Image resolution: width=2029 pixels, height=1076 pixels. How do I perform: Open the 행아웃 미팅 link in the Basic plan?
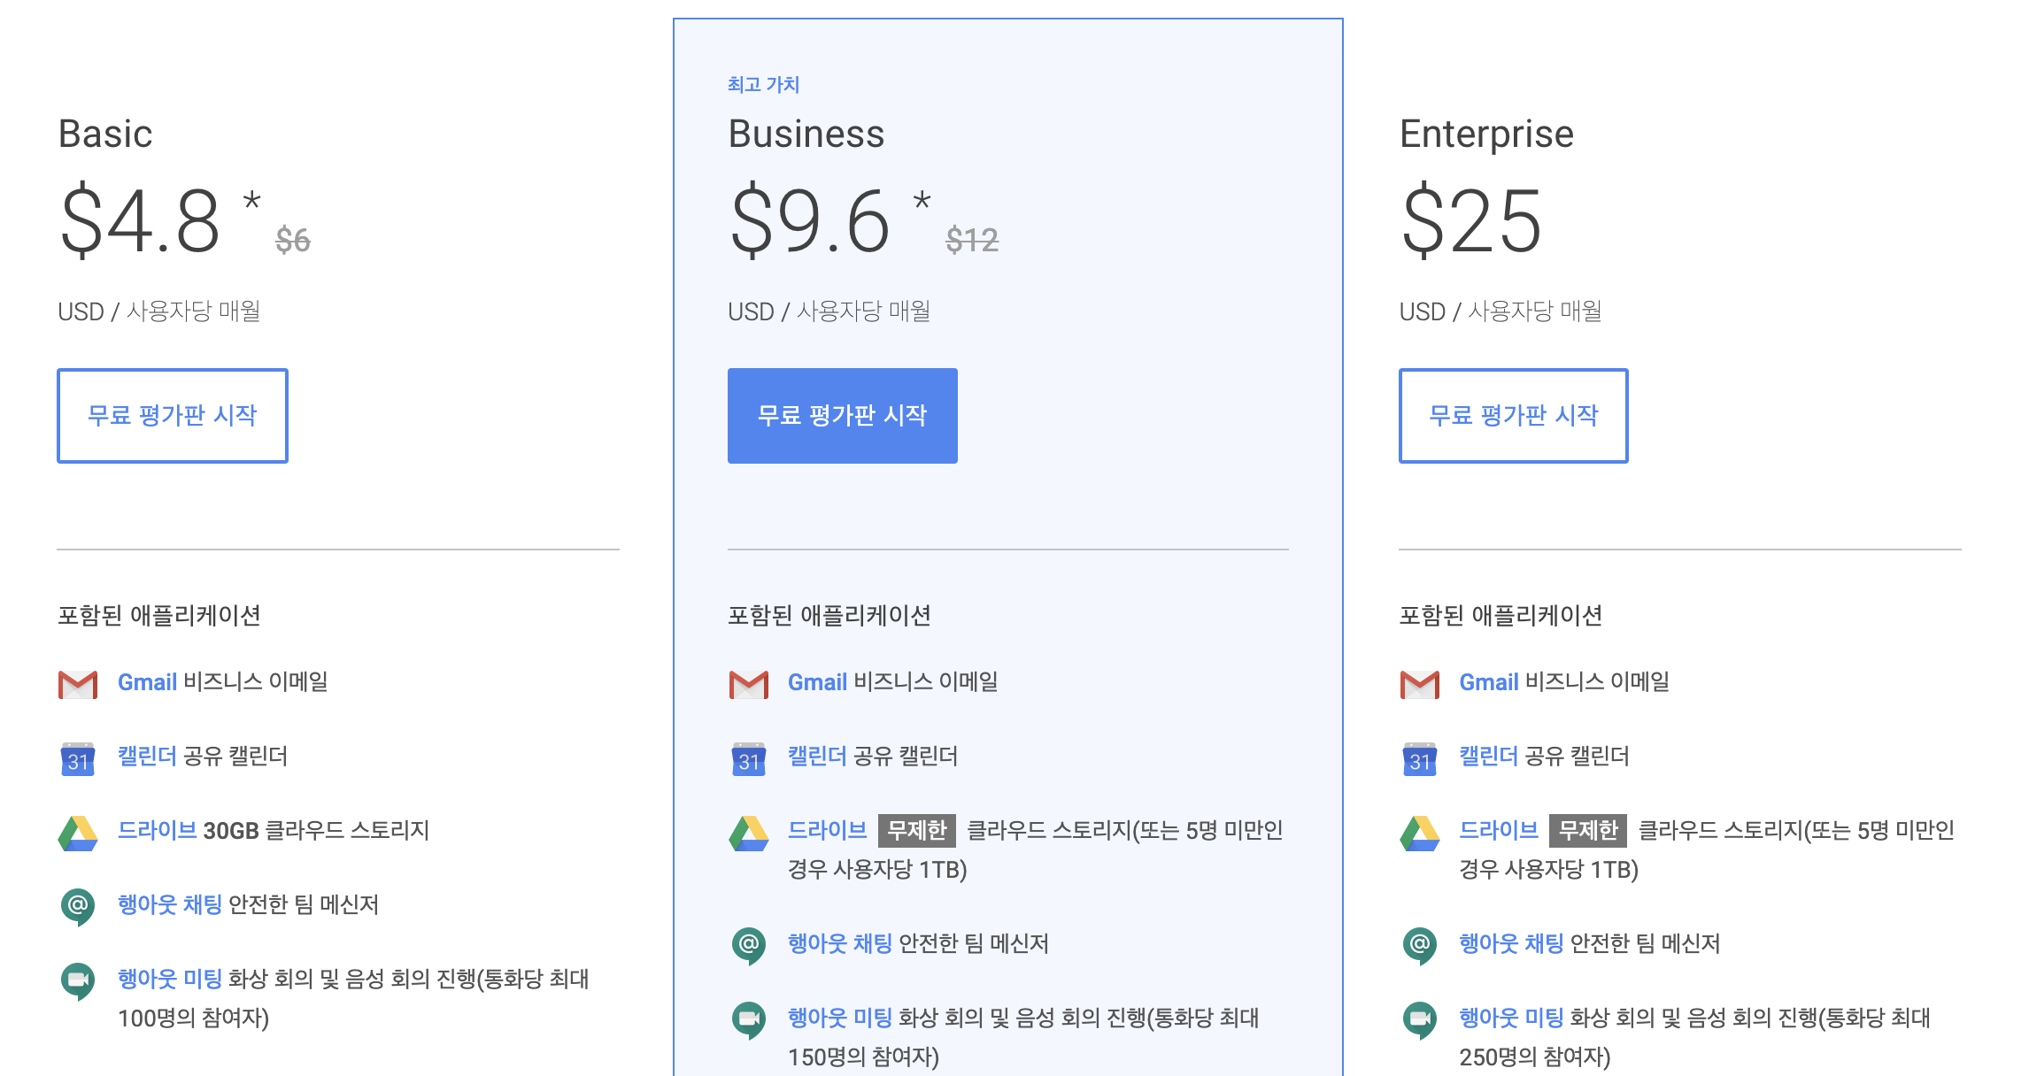pos(169,980)
